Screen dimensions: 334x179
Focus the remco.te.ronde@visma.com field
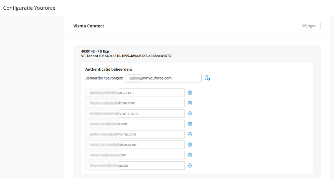point(135,145)
